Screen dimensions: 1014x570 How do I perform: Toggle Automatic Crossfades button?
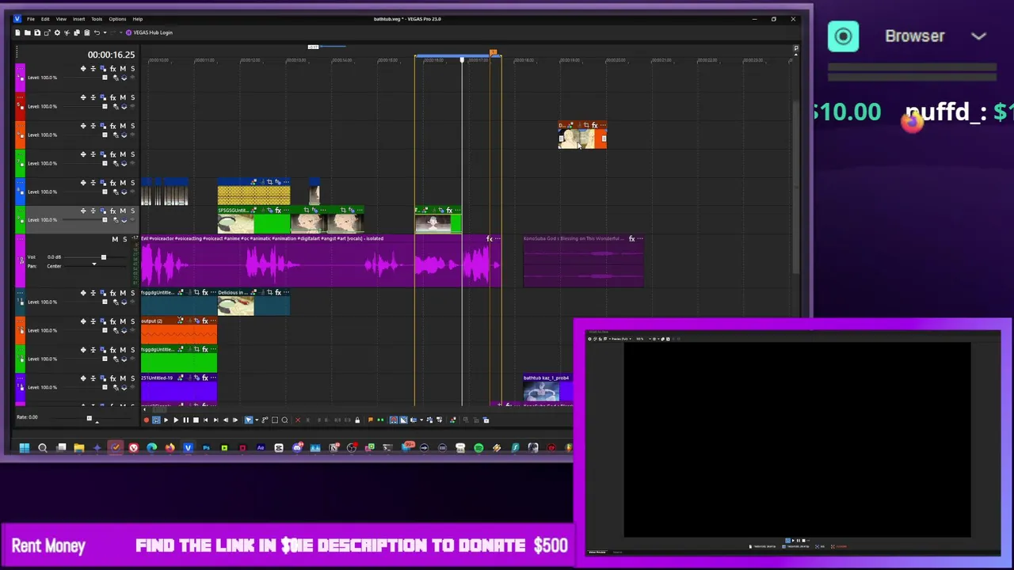[x=403, y=420]
